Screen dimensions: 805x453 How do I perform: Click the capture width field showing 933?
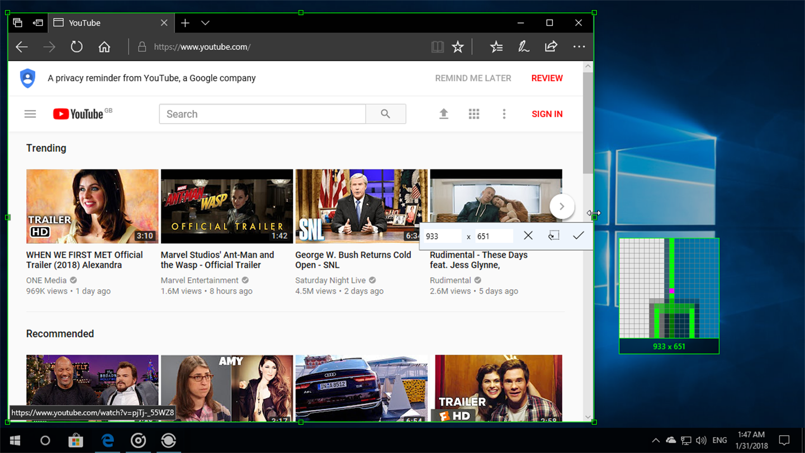click(442, 236)
